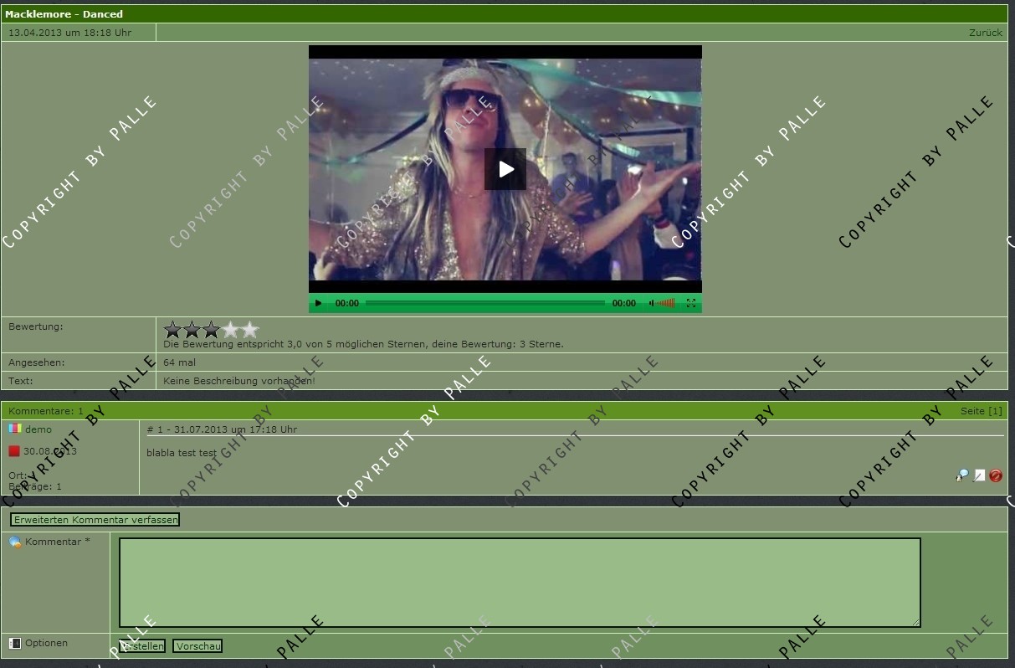Viewport: 1015px width, 668px height.
Task: Rate the video two stars
Action: 192,330
